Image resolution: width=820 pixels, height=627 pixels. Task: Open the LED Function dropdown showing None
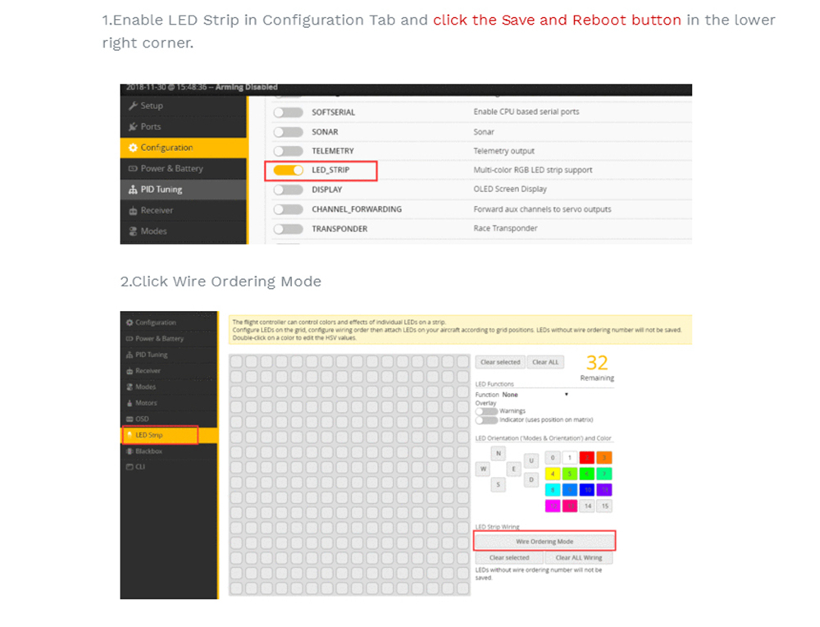coord(535,395)
